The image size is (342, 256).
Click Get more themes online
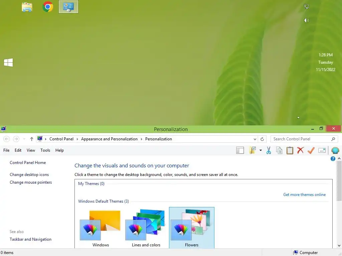(304, 195)
